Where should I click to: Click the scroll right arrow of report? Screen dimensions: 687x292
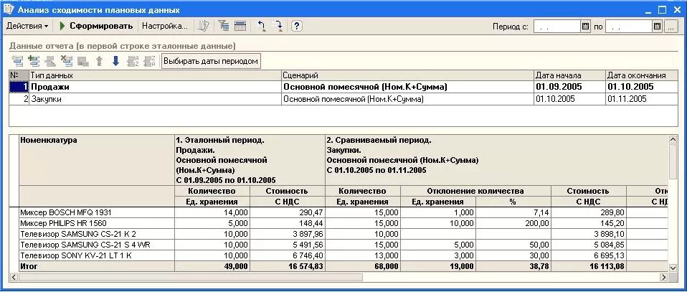664,277
